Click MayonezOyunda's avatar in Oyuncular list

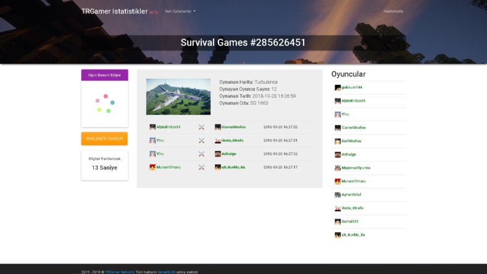coord(338,168)
